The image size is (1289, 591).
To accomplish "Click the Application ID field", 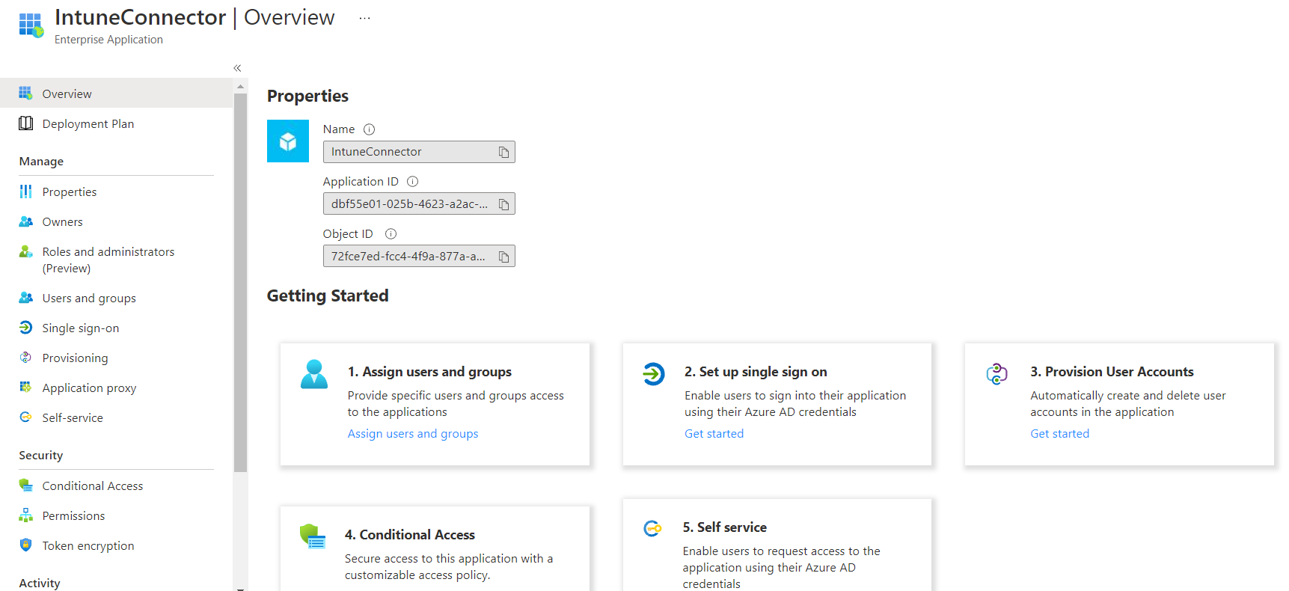I will (419, 204).
